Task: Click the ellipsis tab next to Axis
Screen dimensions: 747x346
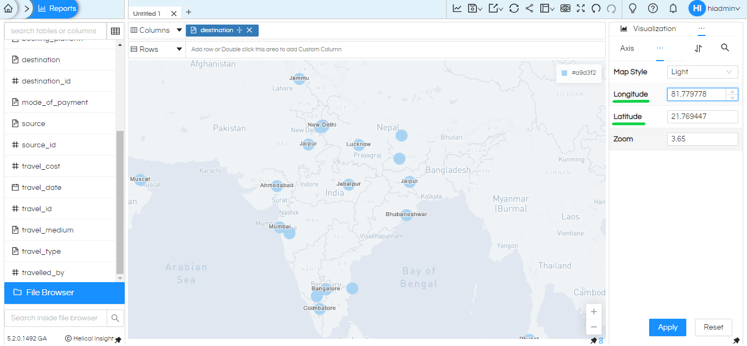Action: (x=660, y=48)
